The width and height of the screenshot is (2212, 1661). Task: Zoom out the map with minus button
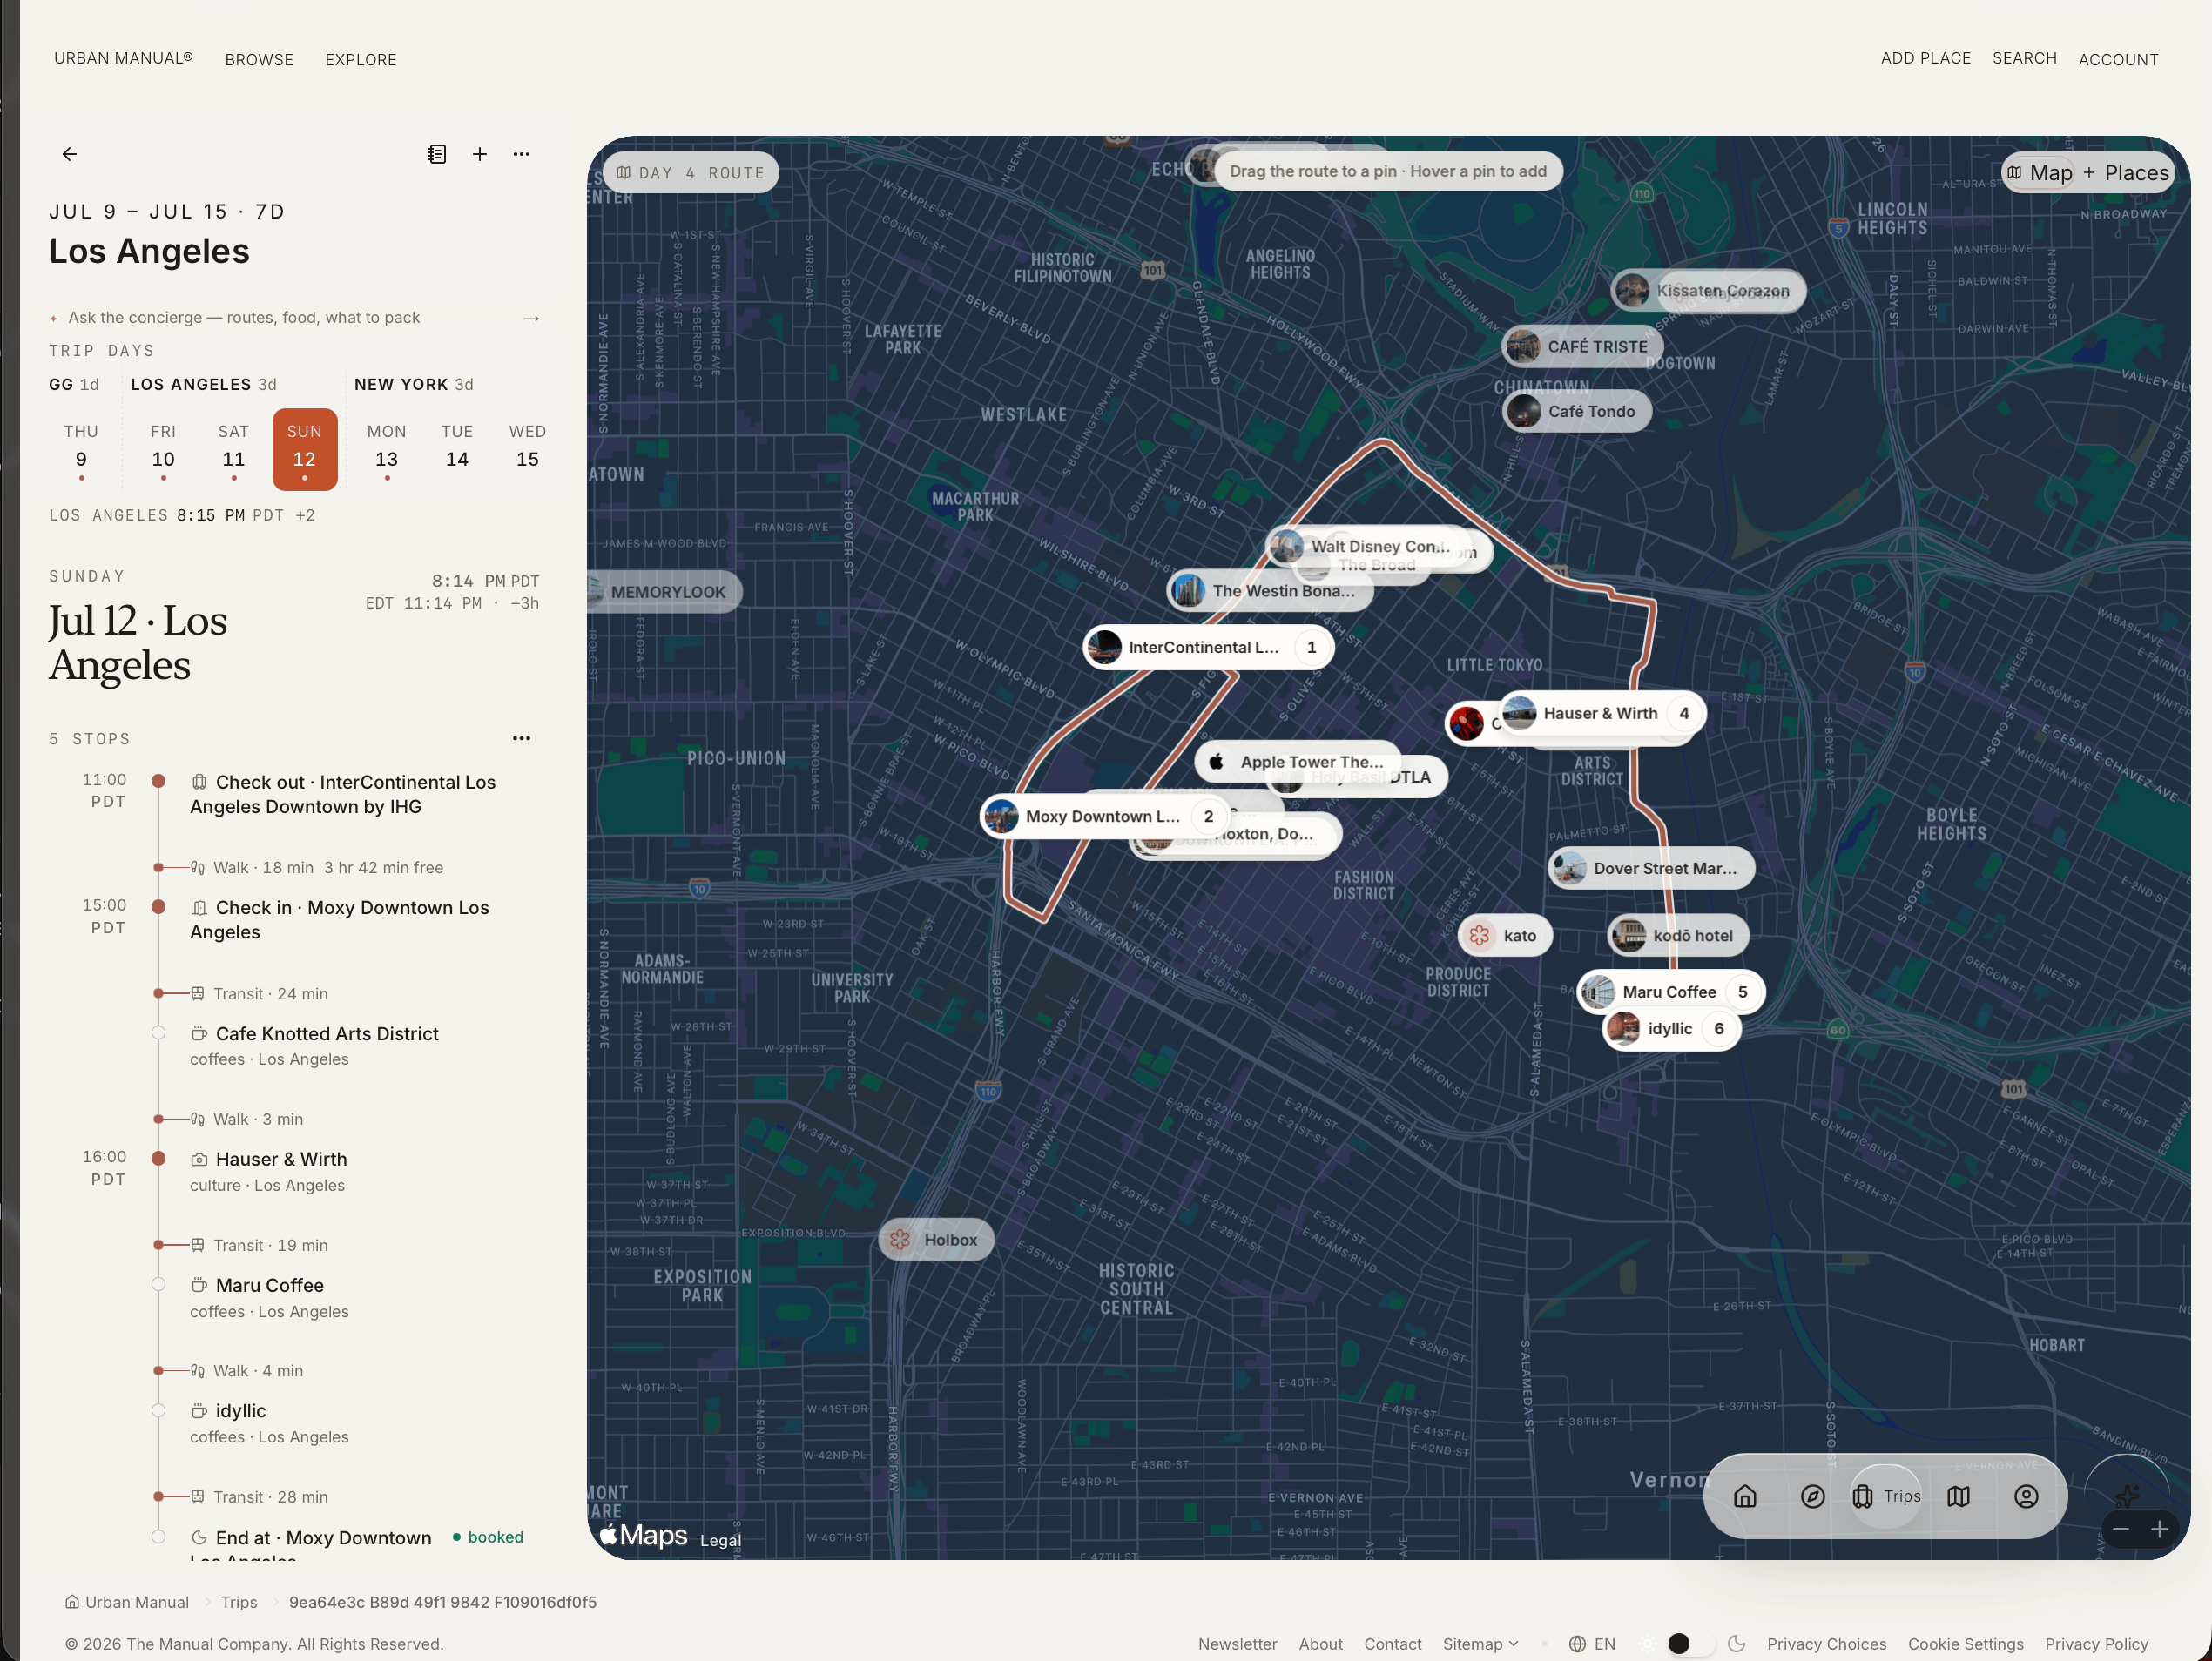click(2121, 1530)
